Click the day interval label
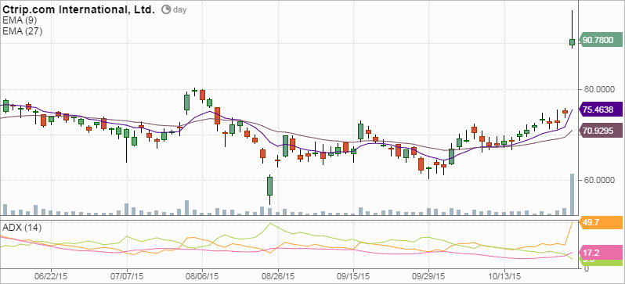Screen dimensions: 625x284 click(180, 10)
